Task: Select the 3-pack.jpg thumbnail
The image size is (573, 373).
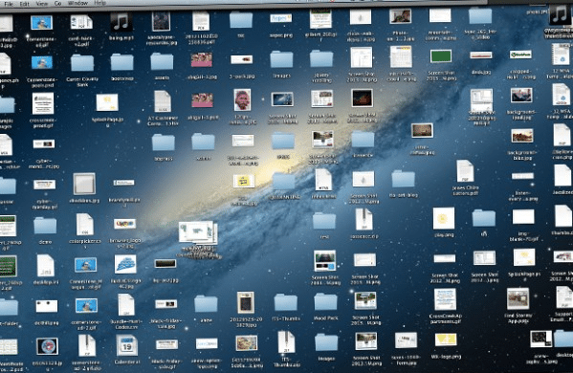Action: [242, 58]
